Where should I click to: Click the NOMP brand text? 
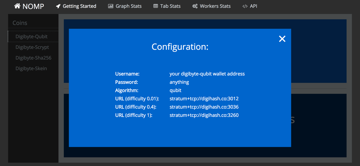click(33, 6)
